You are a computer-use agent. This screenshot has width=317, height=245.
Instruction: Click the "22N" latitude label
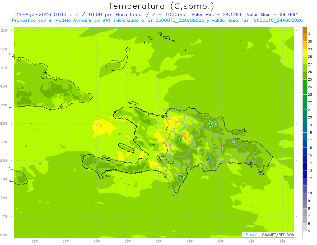(x=4, y=31)
